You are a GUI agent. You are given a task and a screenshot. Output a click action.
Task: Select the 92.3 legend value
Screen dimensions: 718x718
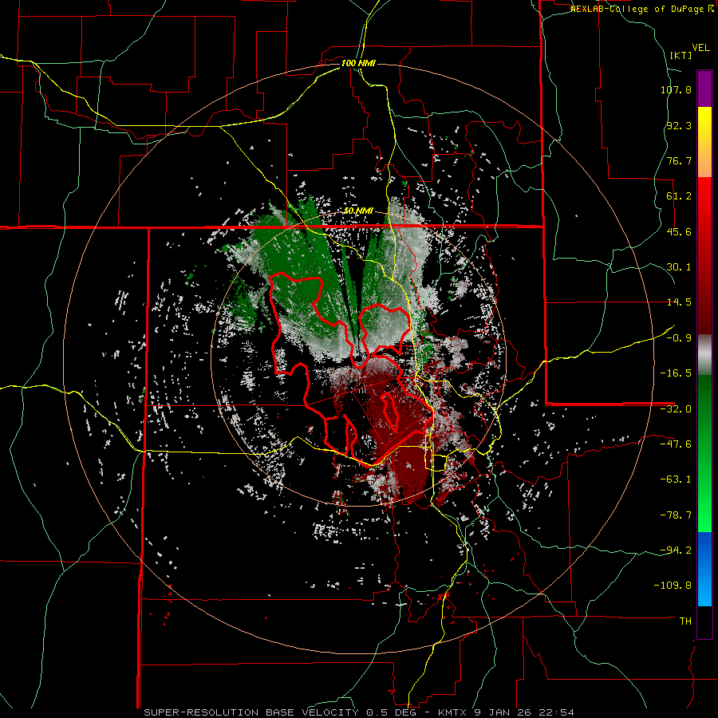click(679, 125)
